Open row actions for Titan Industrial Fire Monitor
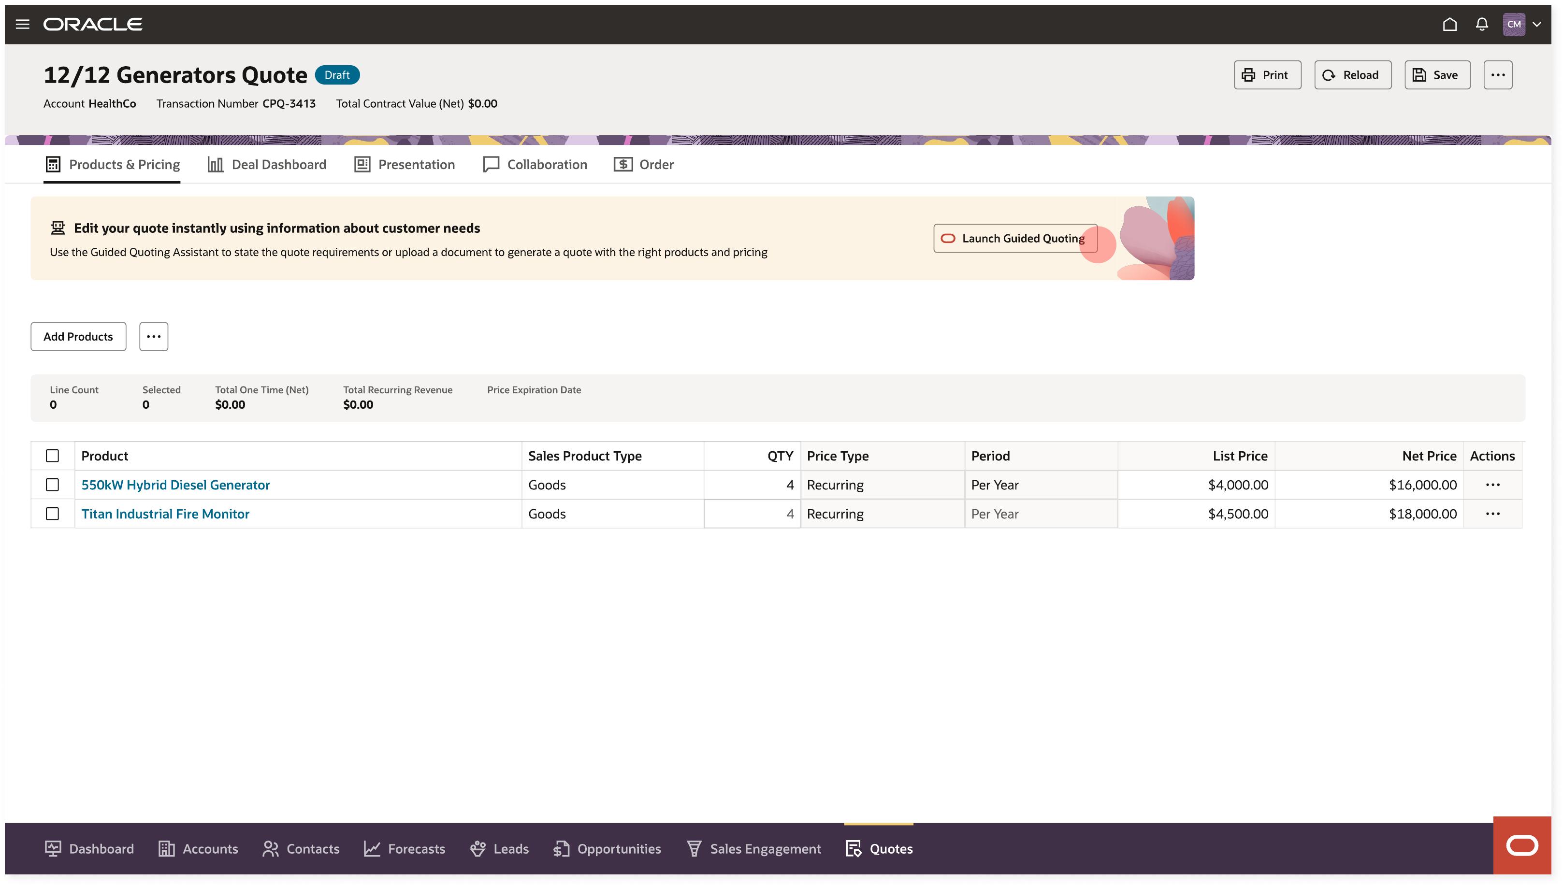 [1492, 514]
